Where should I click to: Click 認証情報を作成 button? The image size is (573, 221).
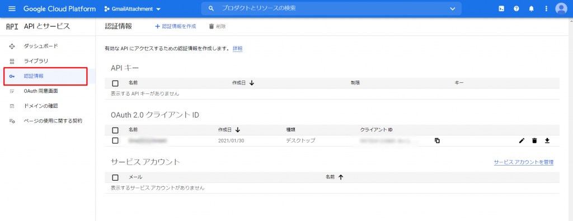click(175, 26)
